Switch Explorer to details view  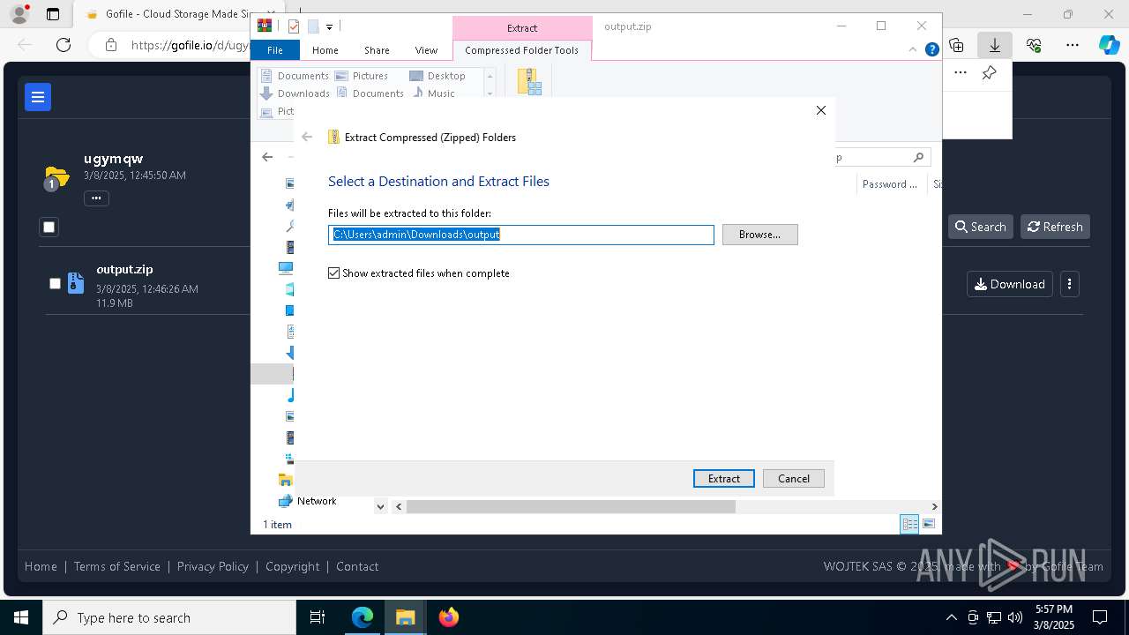908,524
